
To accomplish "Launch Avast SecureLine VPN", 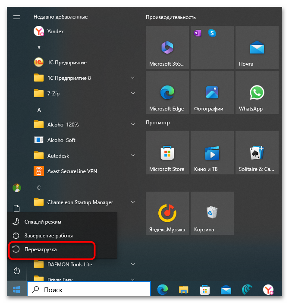I will [84, 171].
